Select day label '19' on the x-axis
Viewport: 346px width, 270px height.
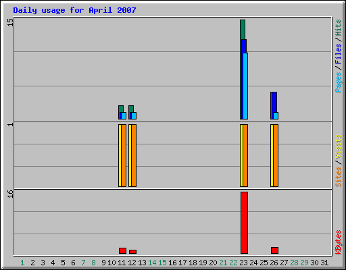(203, 263)
